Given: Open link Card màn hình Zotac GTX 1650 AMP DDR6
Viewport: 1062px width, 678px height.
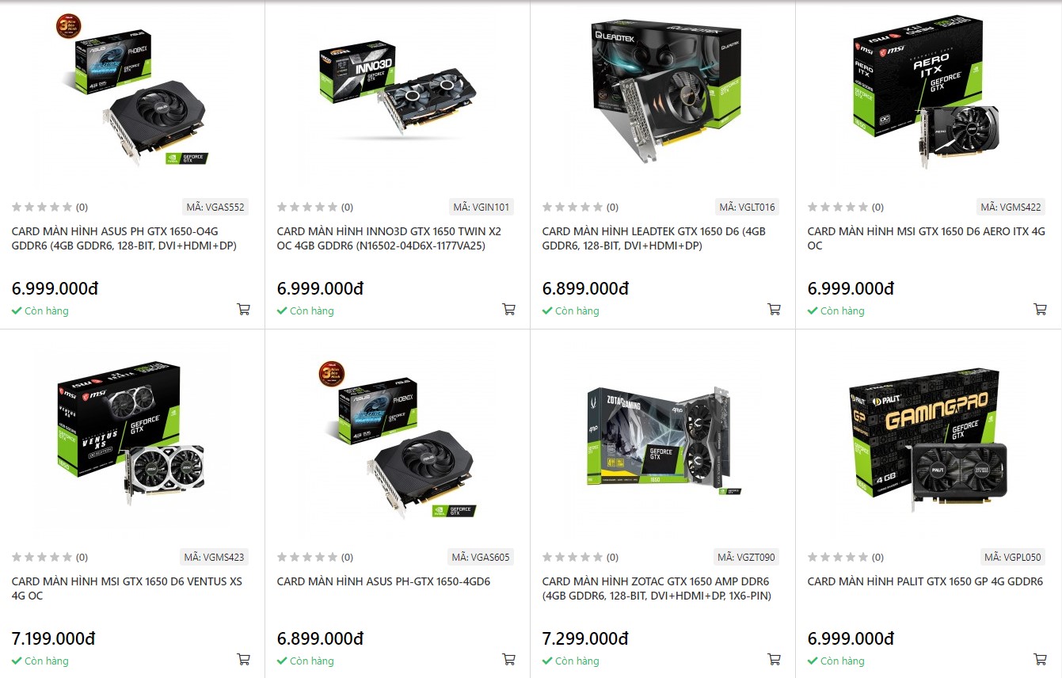Looking at the screenshot, I should pyautogui.click(x=657, y=588).
